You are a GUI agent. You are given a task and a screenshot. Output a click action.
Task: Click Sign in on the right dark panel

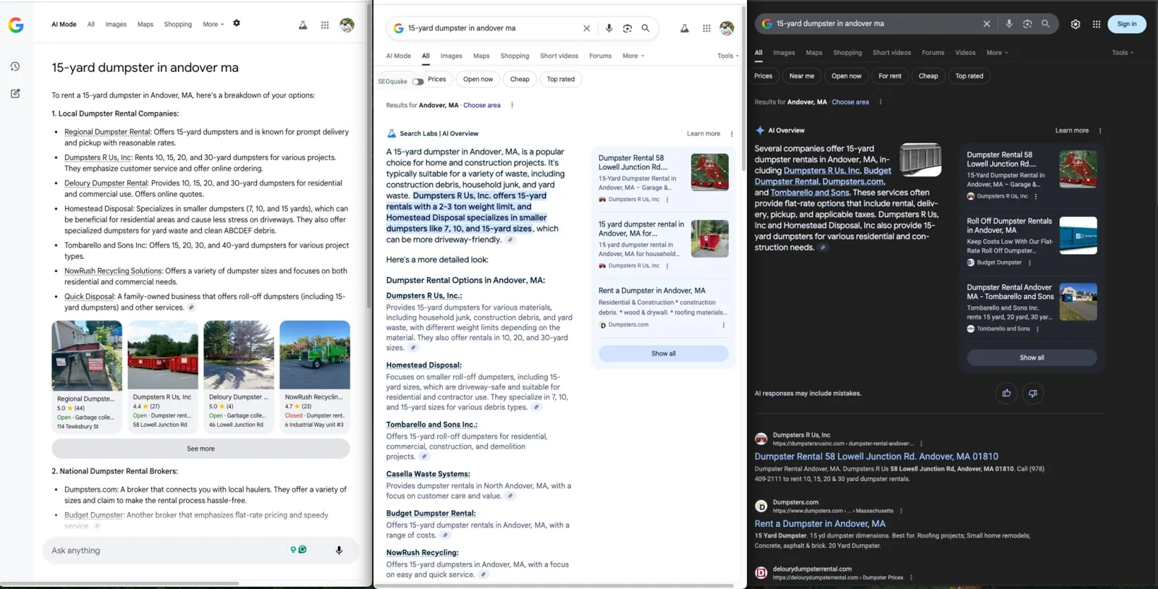point(1127,24)
